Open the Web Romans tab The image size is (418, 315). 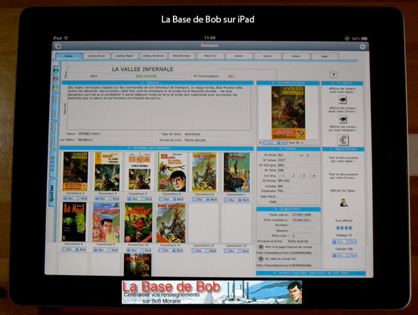tap(182, 56)
